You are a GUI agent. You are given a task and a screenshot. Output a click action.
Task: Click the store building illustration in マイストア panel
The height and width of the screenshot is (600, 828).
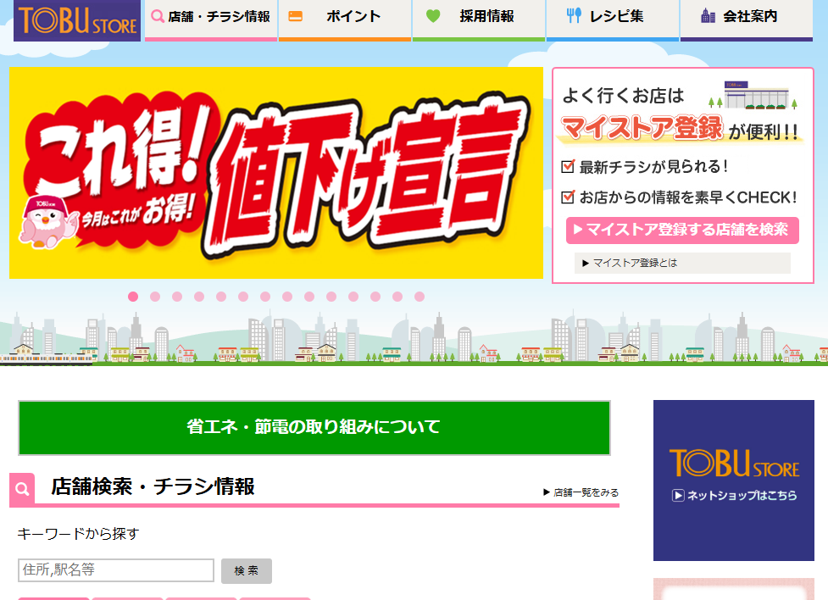(x=753, y=96)
